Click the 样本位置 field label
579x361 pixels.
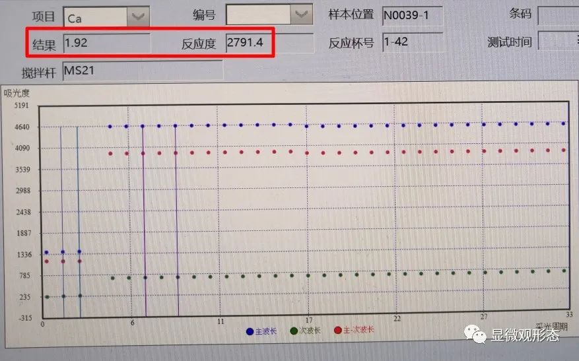[x=351, y=15]
